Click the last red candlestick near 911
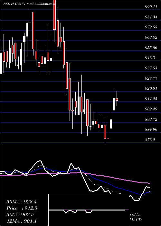This screenshot has width=161, height=226. pos(117,99)
